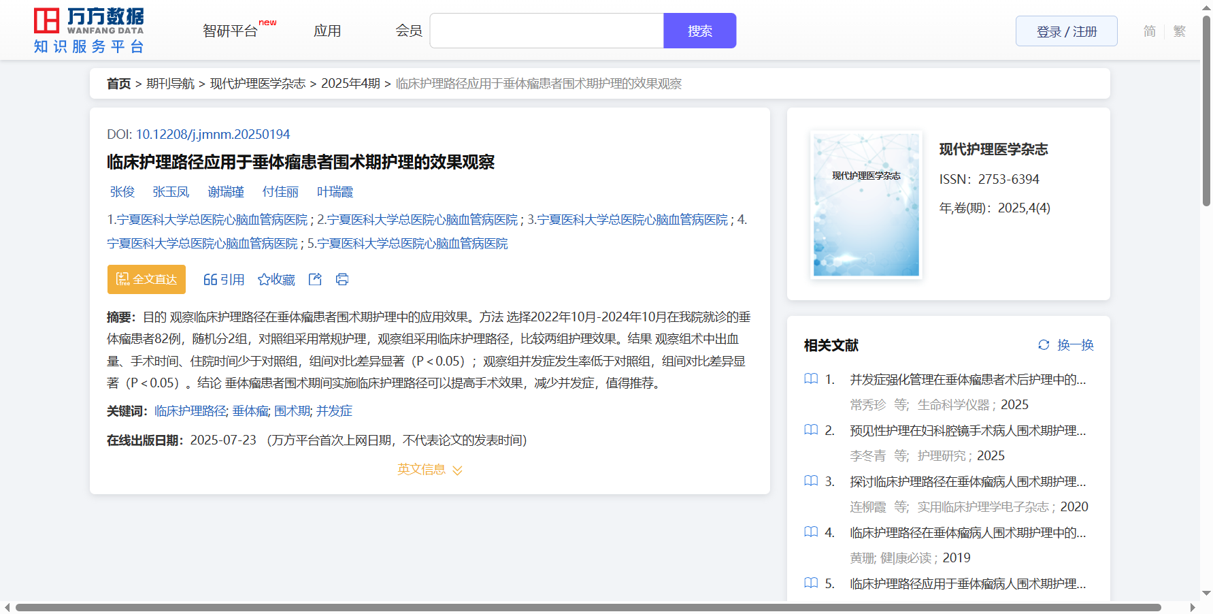Switch to Traditional Chinese with 繁
This screenshot has height=614, width=1213.
1180,31
